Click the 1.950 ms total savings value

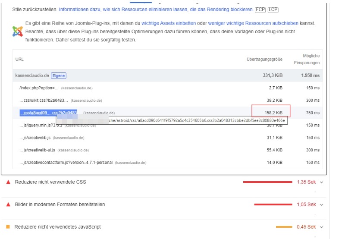[x=310, y=75]
